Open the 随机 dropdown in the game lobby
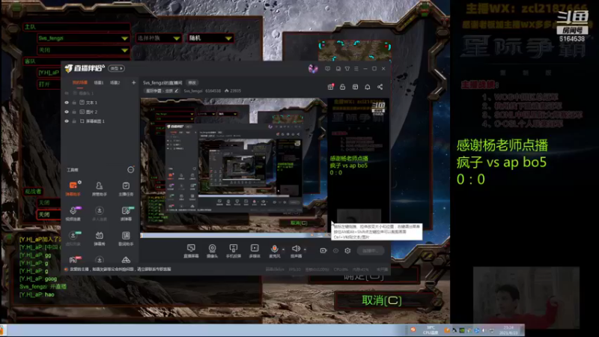 pos(210,38)
